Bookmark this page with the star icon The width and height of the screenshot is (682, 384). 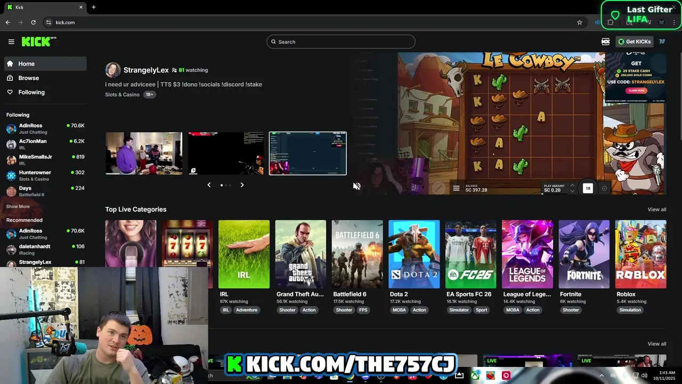click(580, 22)
